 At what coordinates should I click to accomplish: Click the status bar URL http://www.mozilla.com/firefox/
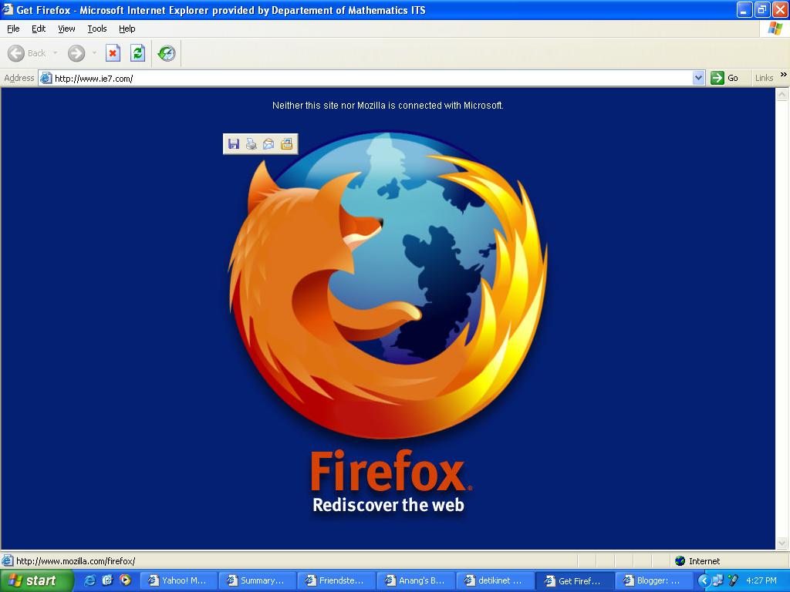click(76, 561)
